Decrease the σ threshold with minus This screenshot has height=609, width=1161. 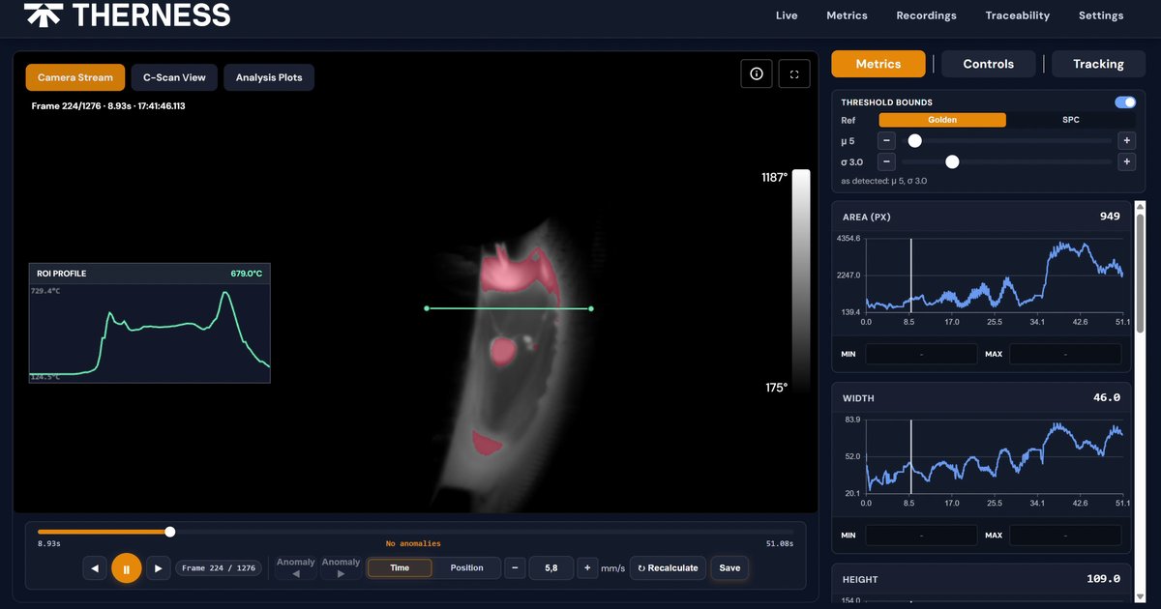click(x=886, y=161)
